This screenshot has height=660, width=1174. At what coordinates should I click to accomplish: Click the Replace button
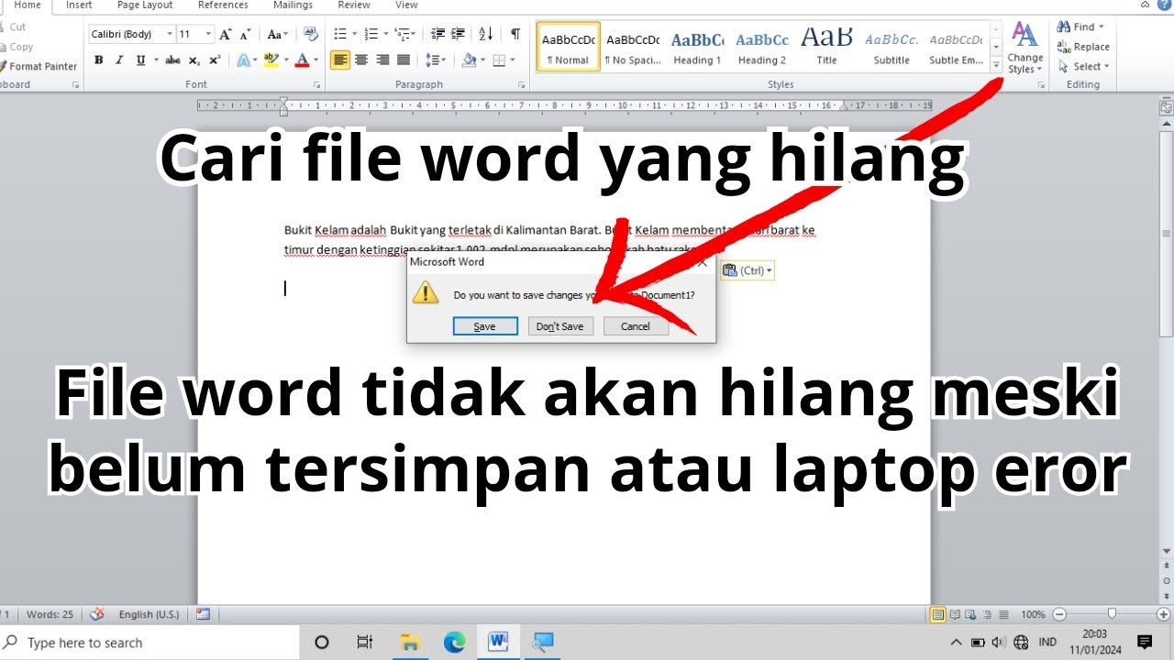(x=1083, y=47)
